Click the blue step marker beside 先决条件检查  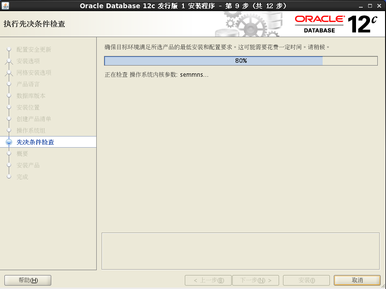pos(9,142)
